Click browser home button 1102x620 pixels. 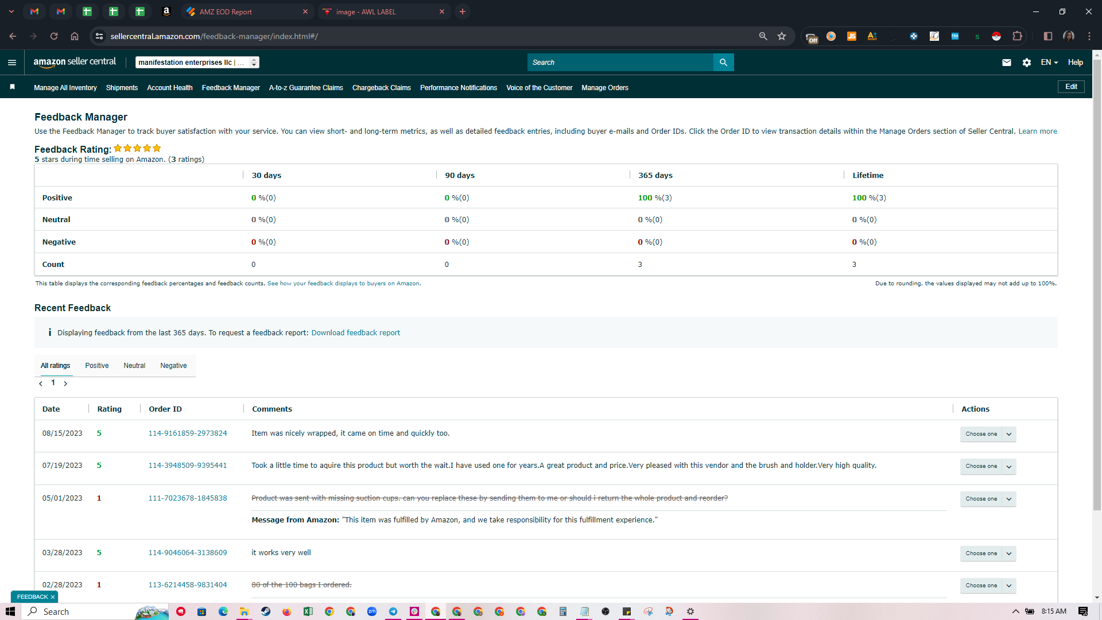(x=75, y=36)
